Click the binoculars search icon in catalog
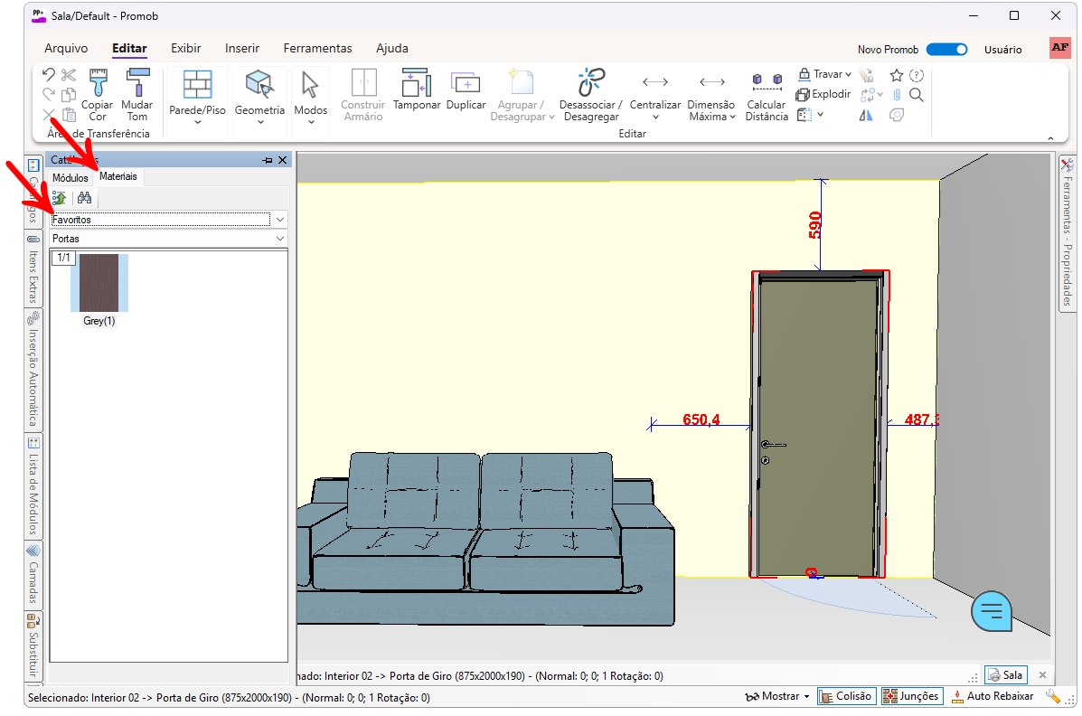 [84, 198]
